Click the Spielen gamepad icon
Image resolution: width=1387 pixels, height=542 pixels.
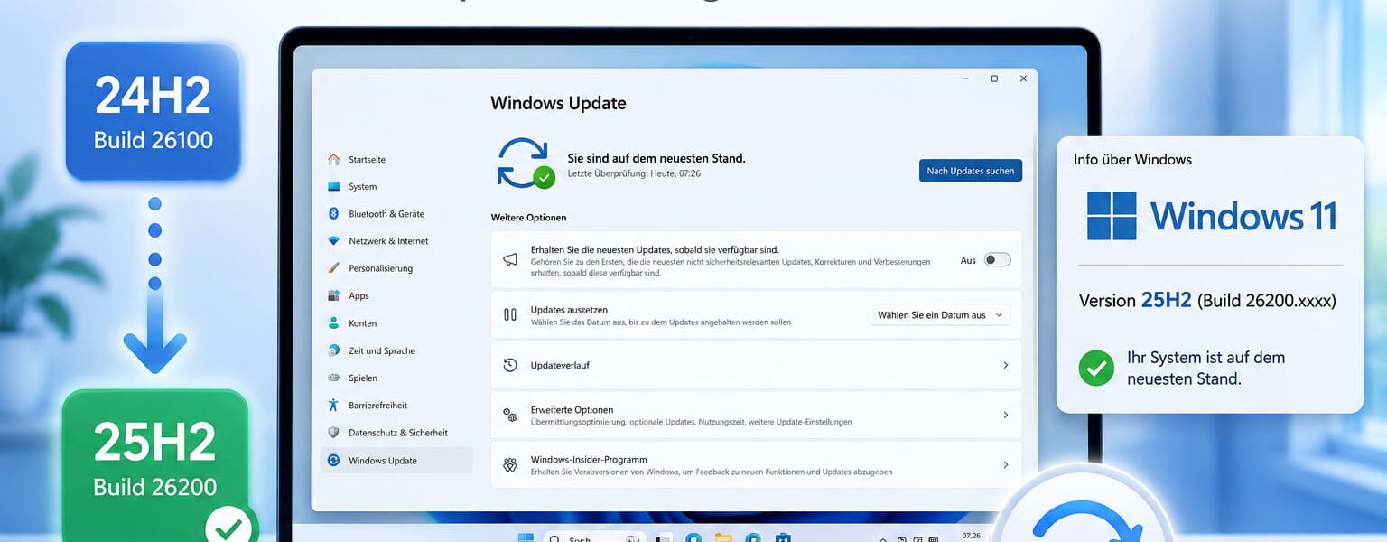(x=333, y=378)
